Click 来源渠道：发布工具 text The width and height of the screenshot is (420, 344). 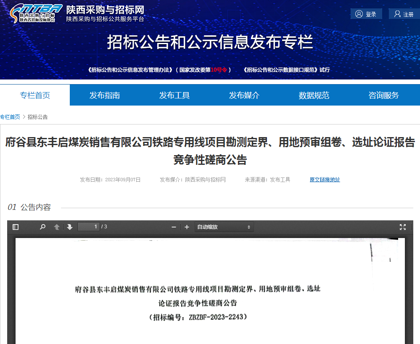pyautogui.click(x=267, y=180)
